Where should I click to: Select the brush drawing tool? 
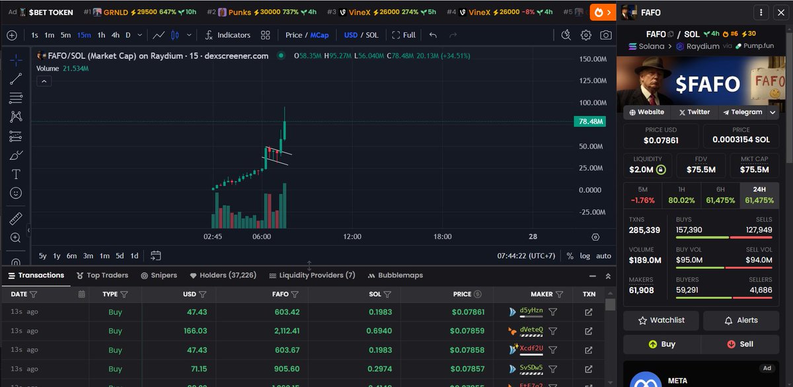[x=16, y=156]
